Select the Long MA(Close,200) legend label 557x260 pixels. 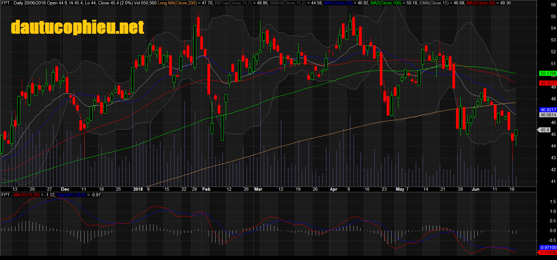(177, 3)
